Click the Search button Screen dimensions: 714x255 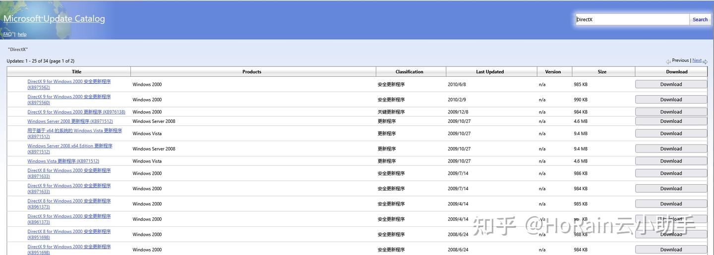(700, 20)
